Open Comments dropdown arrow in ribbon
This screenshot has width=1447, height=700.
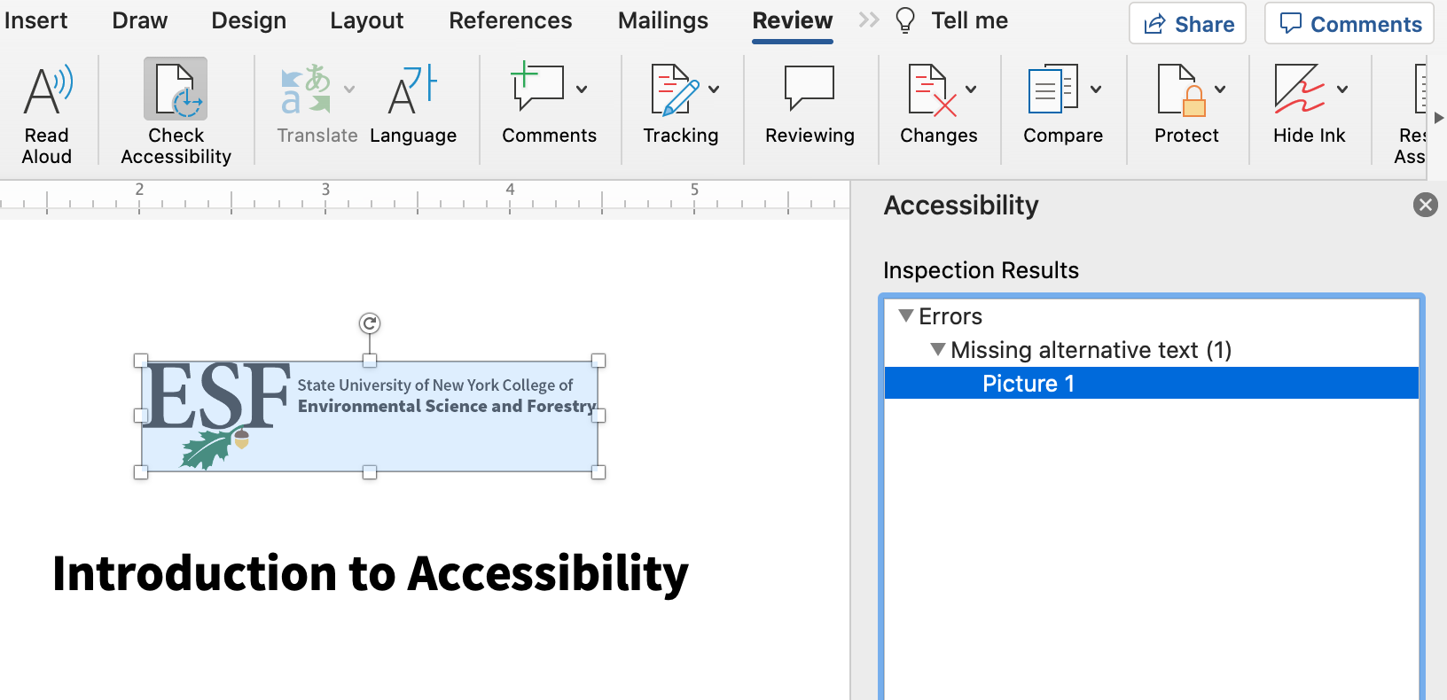coord(582,89)
